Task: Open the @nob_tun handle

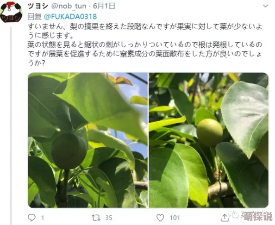Action: [69, 6]
